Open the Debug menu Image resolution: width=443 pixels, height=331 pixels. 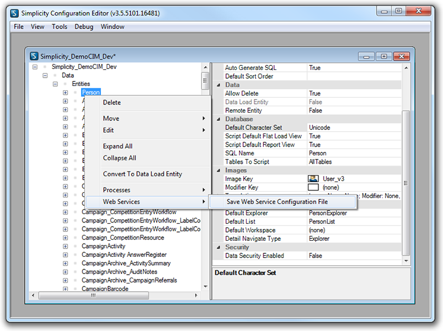[84, 27]
